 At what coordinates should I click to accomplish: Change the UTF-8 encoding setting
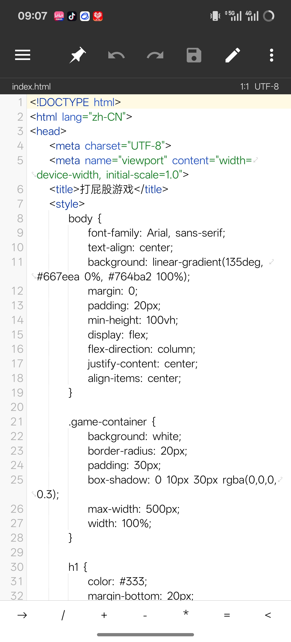(267, 86)
